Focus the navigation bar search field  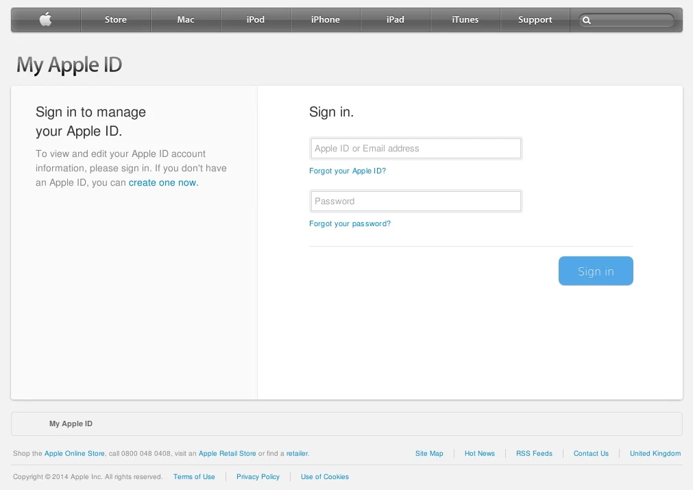pos(627,20)
